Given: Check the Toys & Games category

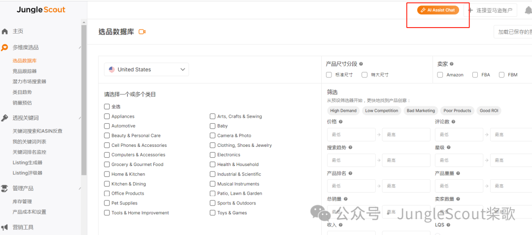Looking at the screenshot, I should 212,213.
